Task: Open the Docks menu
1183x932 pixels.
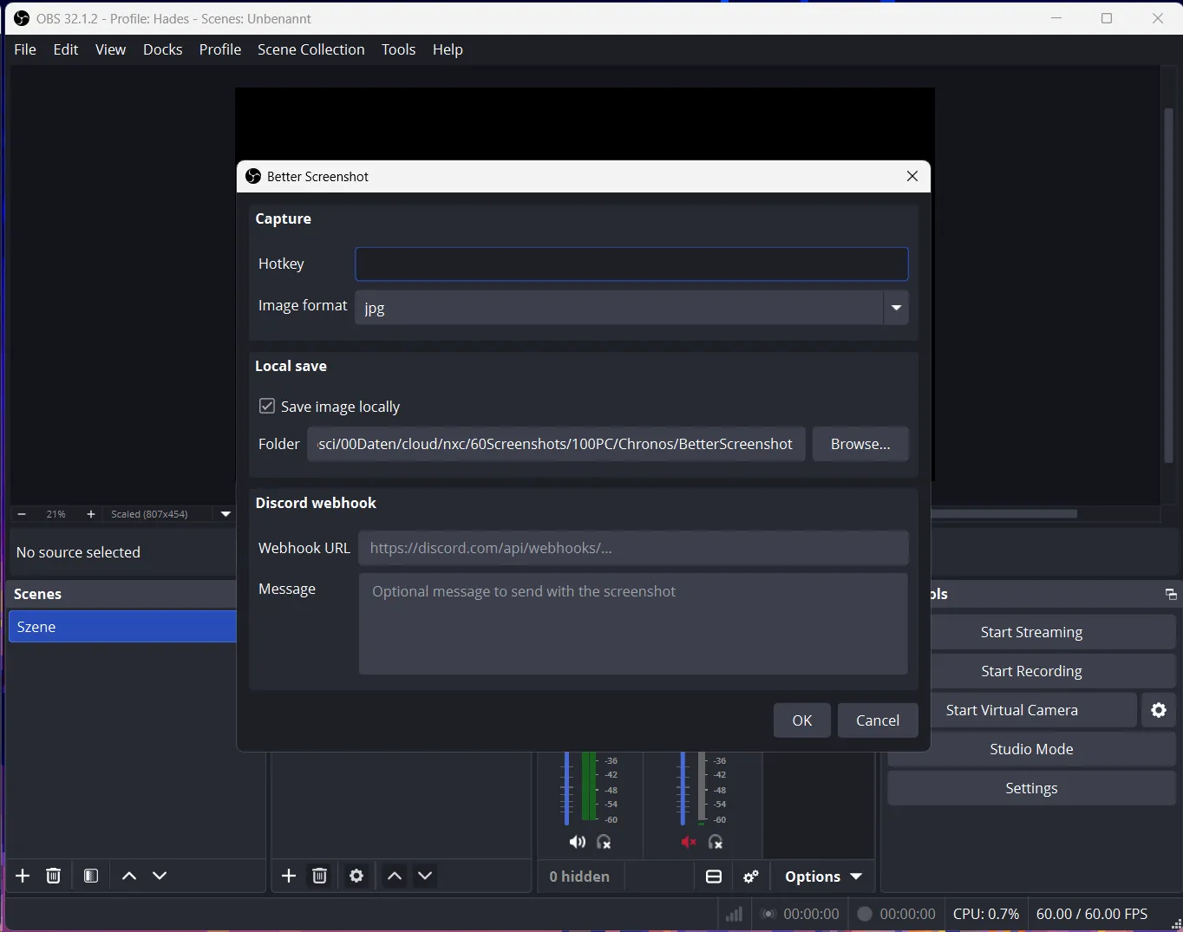Action: click(x=163, y=49)
